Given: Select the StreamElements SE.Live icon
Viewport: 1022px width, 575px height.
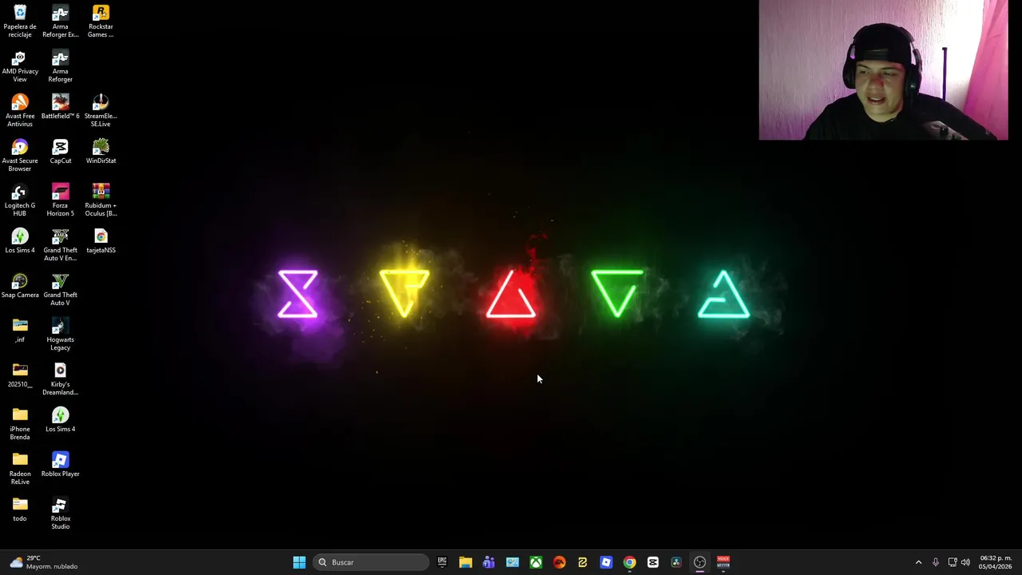Looking at the screenshot, I should [x=101, y=110].
